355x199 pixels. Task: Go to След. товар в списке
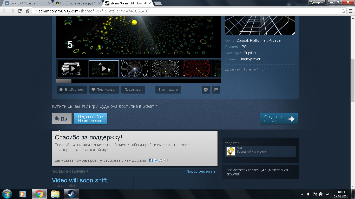click(279, 119)
